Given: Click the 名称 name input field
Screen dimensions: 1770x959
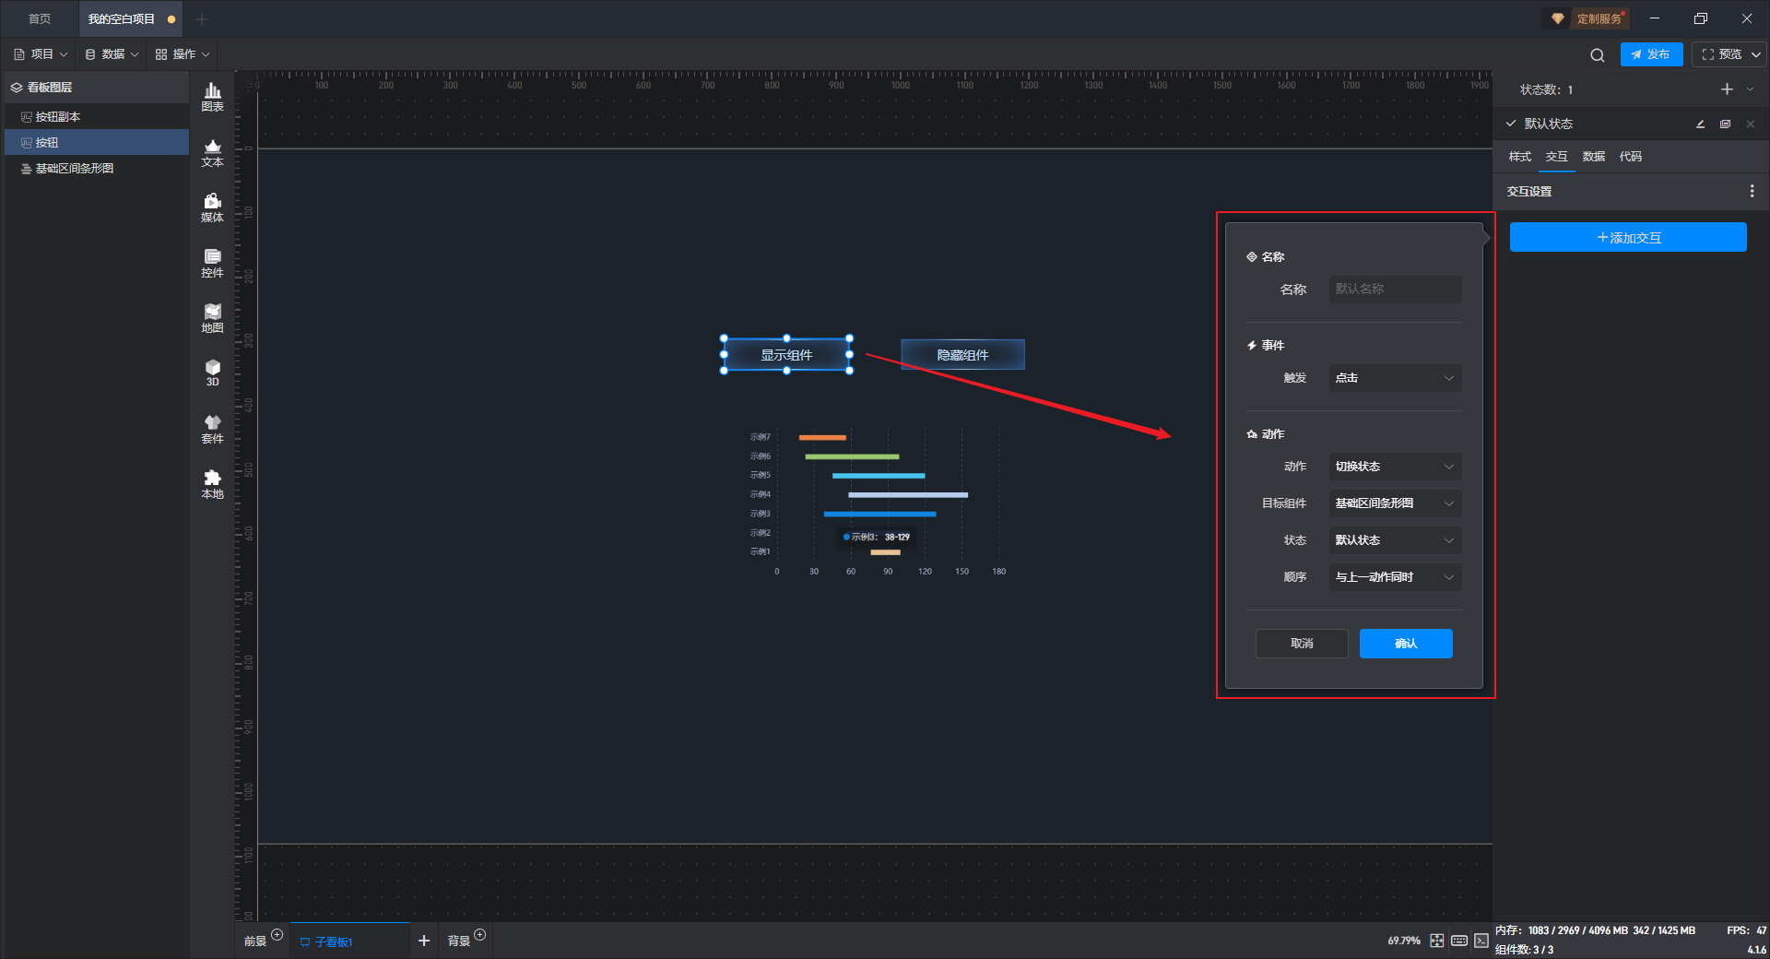Looking at the screenshot, I should coord(1394,290).
